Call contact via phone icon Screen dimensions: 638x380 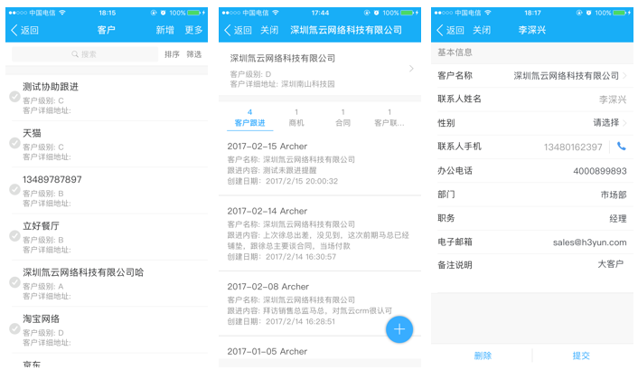[622, 147]
